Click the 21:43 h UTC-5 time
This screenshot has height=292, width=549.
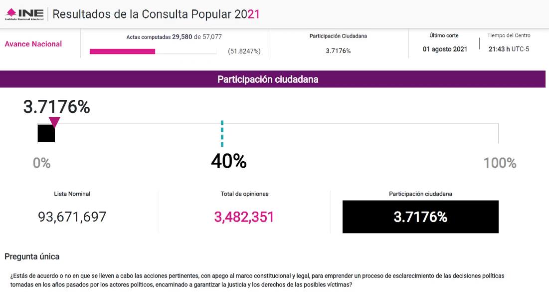509,49
